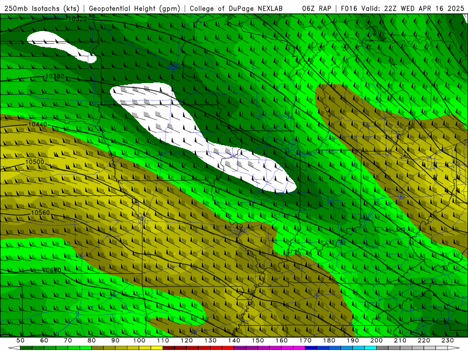Select the 180 value on color scale
Viewport: 468px width, 351px height.
tap(329, 340)
